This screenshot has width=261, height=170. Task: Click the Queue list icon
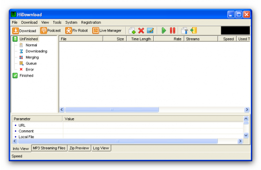coord(21,64)
